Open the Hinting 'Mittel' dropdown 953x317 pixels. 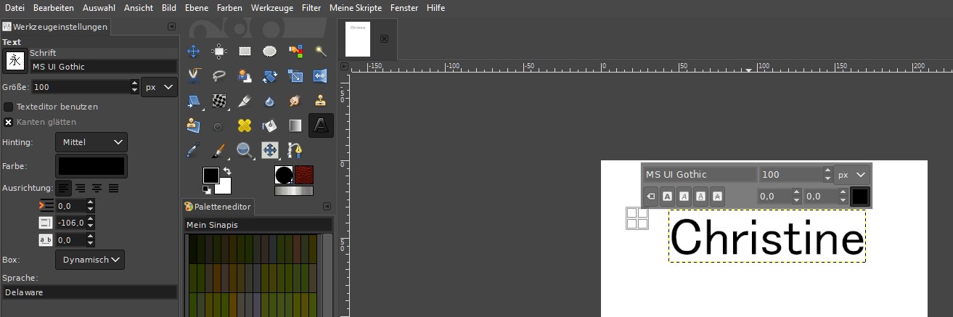coord(91,142)
